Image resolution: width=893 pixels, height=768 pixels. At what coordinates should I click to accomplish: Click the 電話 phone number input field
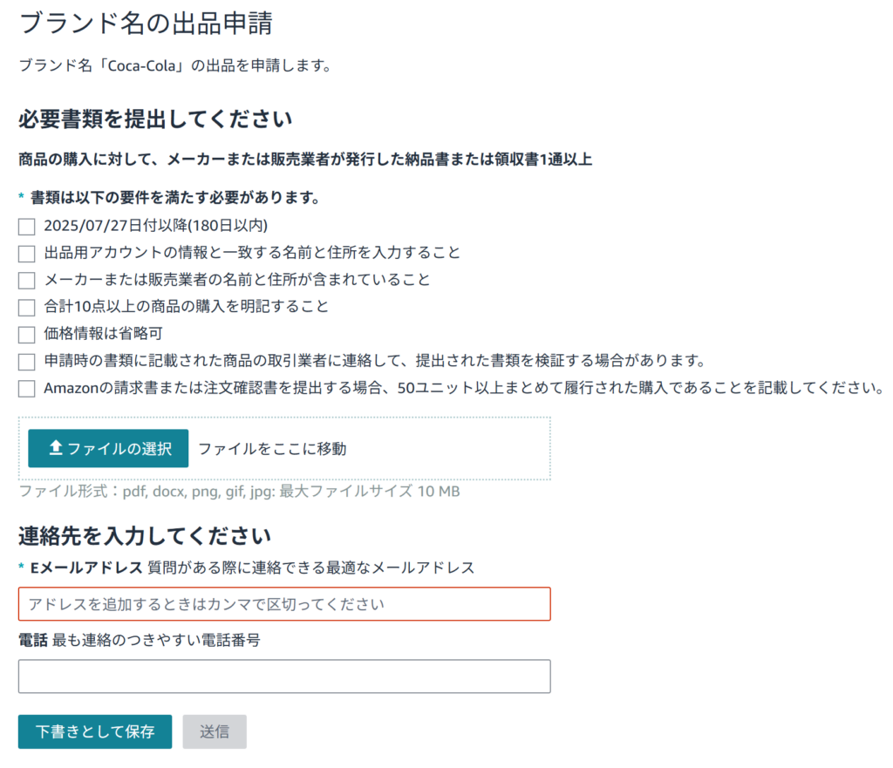283,676
